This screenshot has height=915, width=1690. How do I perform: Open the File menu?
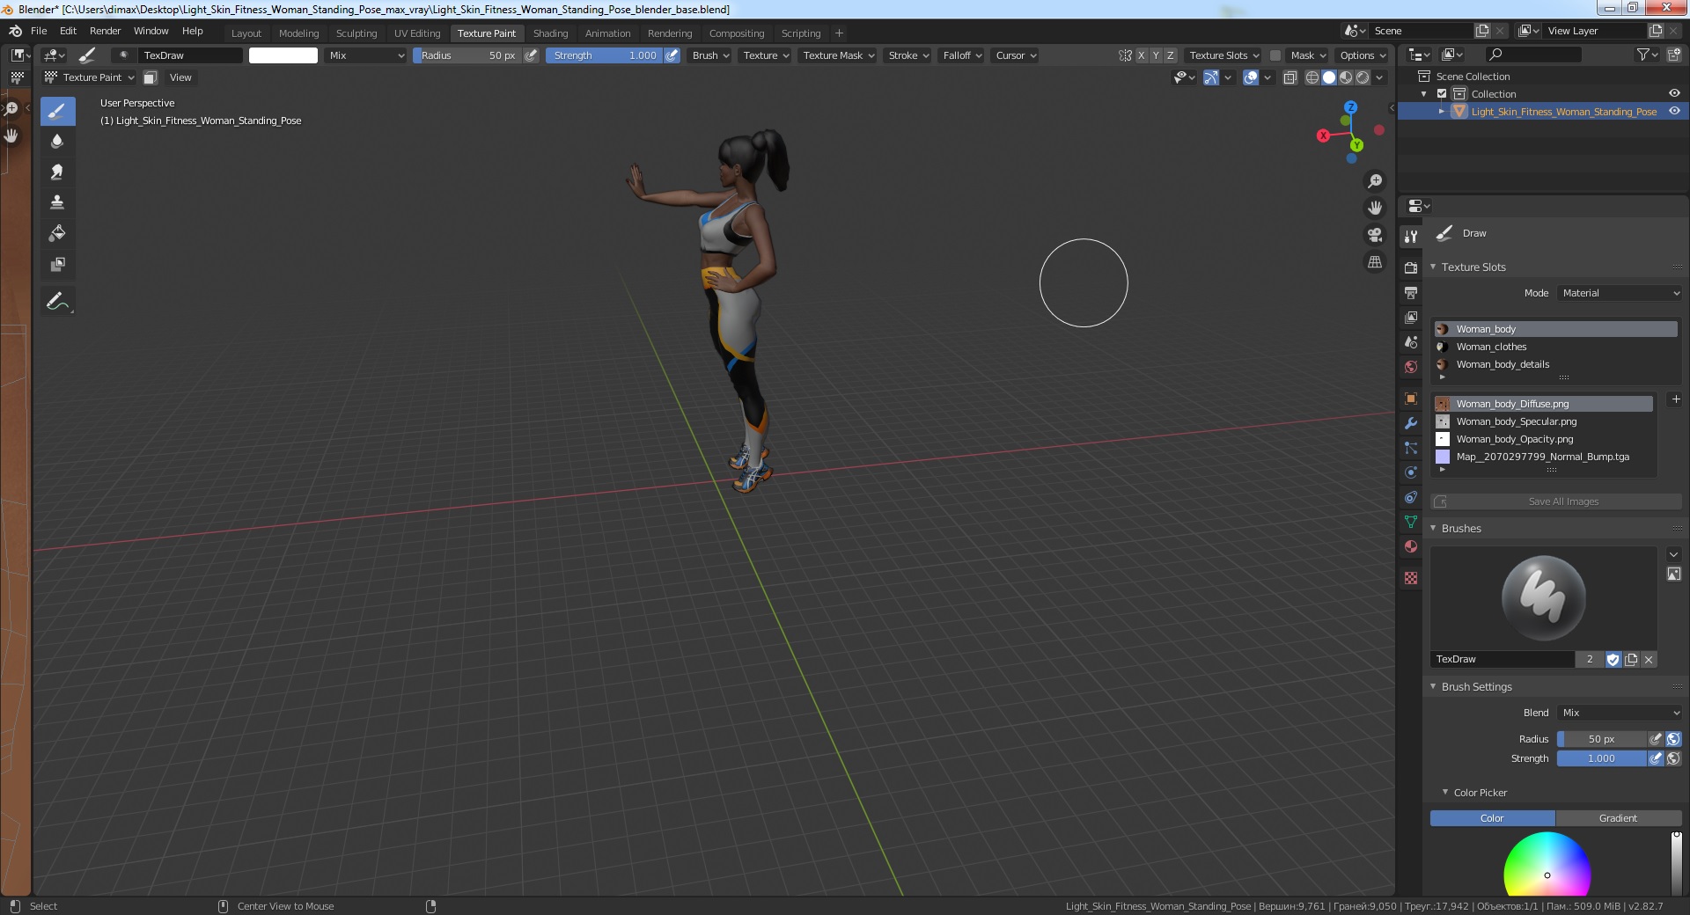39,31
